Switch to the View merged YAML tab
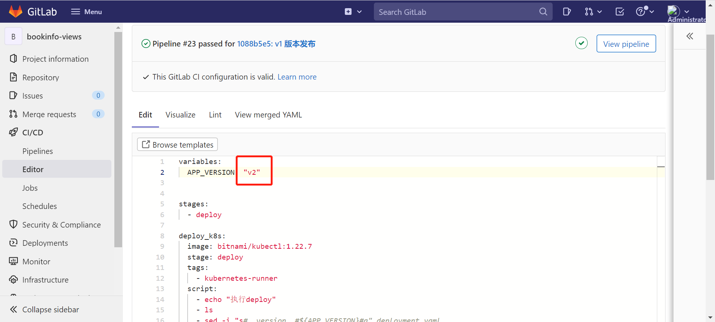This screenshot has width=715, height=322. [268, 115]
